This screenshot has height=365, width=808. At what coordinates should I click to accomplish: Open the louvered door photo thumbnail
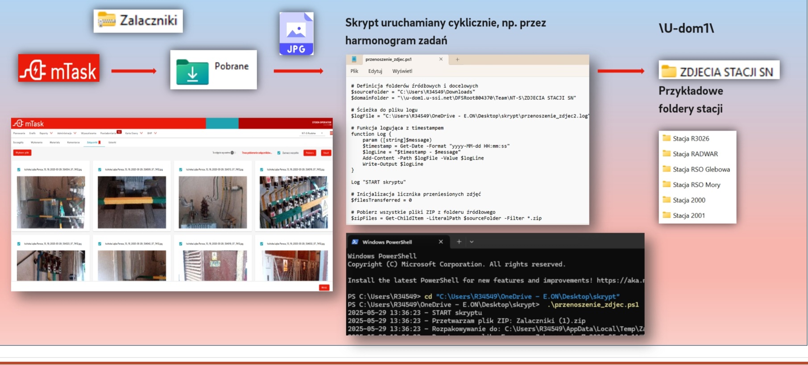pos(213,265)
